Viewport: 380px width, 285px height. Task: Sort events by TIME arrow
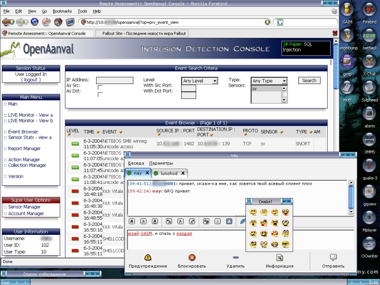coord(98,132)
